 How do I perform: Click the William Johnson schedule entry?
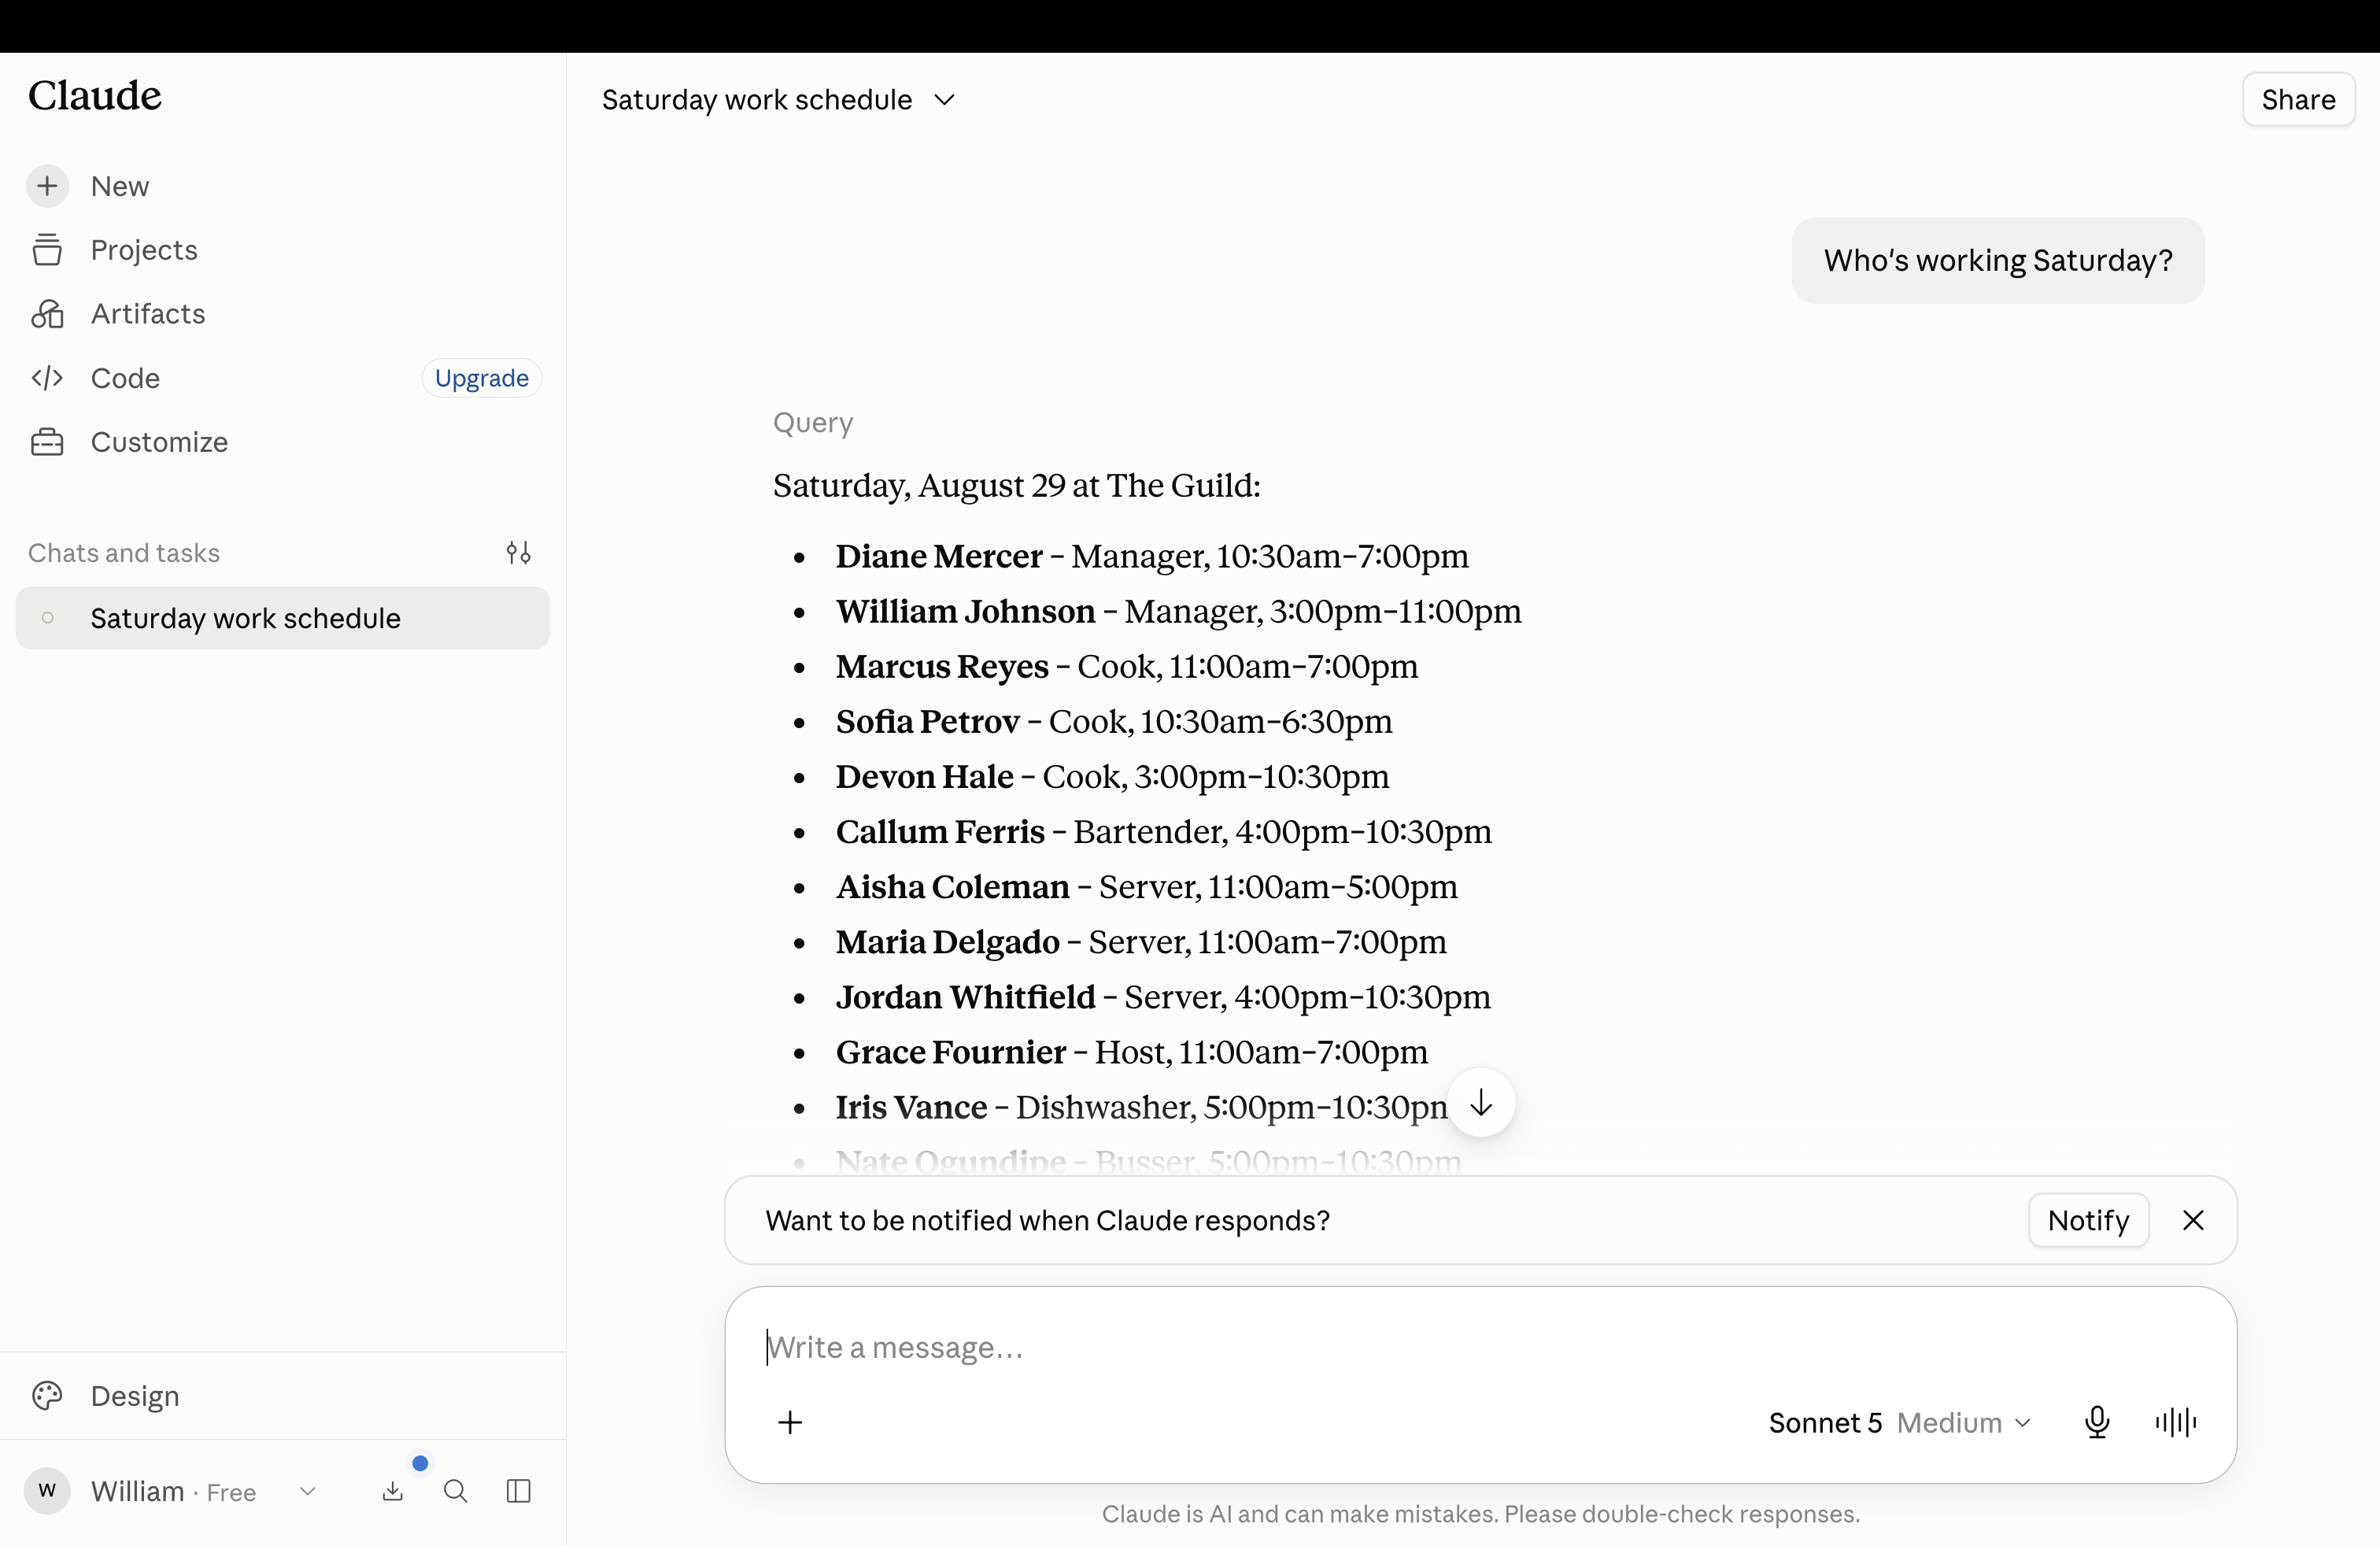click(x=1179, y=611)
